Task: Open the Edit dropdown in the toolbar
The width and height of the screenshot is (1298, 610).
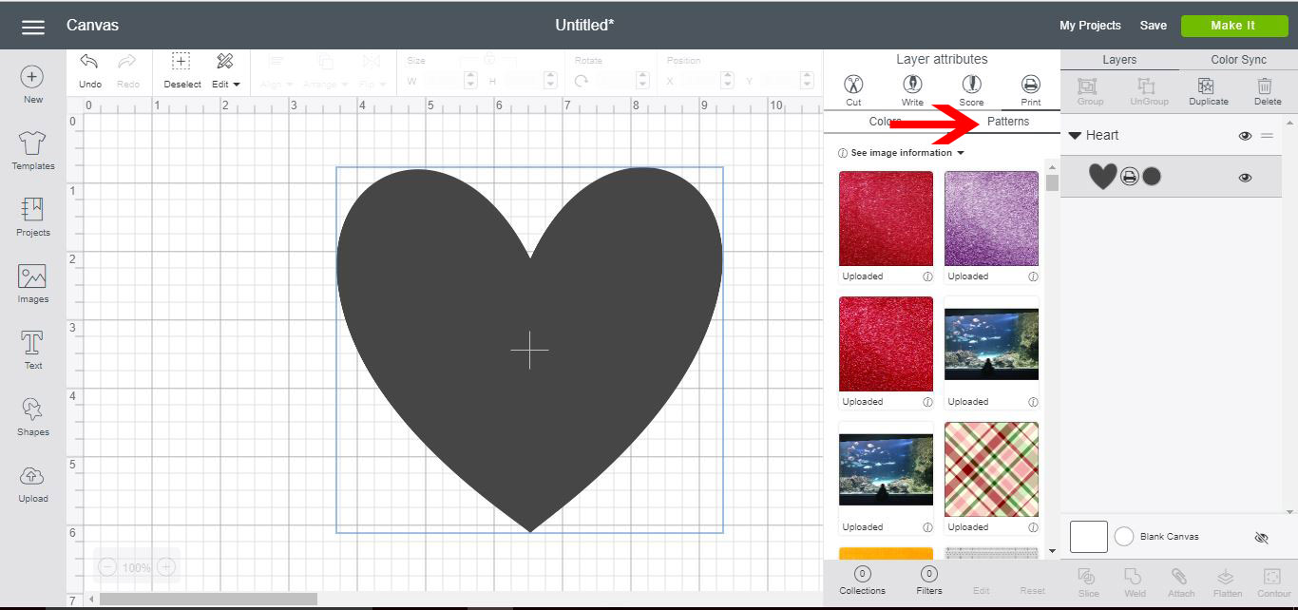Action: tap(226, 84)
